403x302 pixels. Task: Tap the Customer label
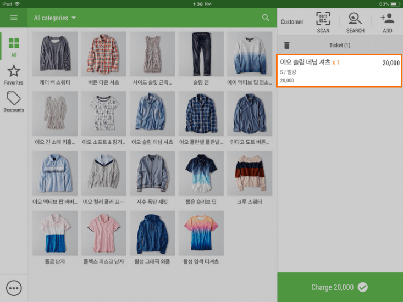(292, 22)
